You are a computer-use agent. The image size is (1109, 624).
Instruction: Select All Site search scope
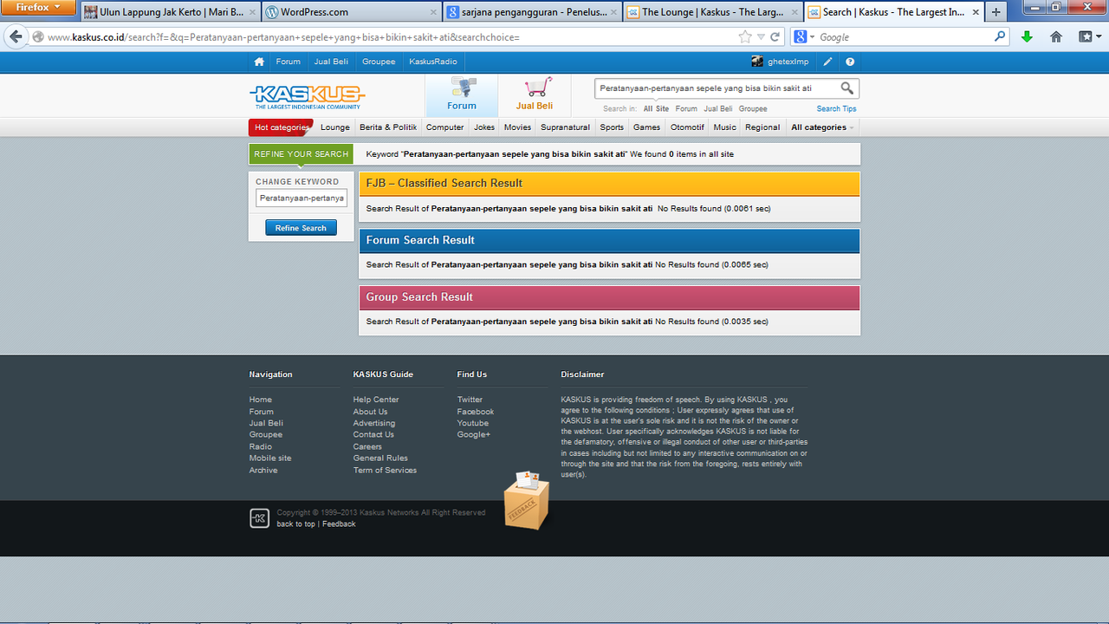(656, 109)
